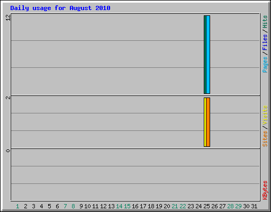Click day 18 on the x-axis
This screenshot has height=212, width=271.
[151, 206]
